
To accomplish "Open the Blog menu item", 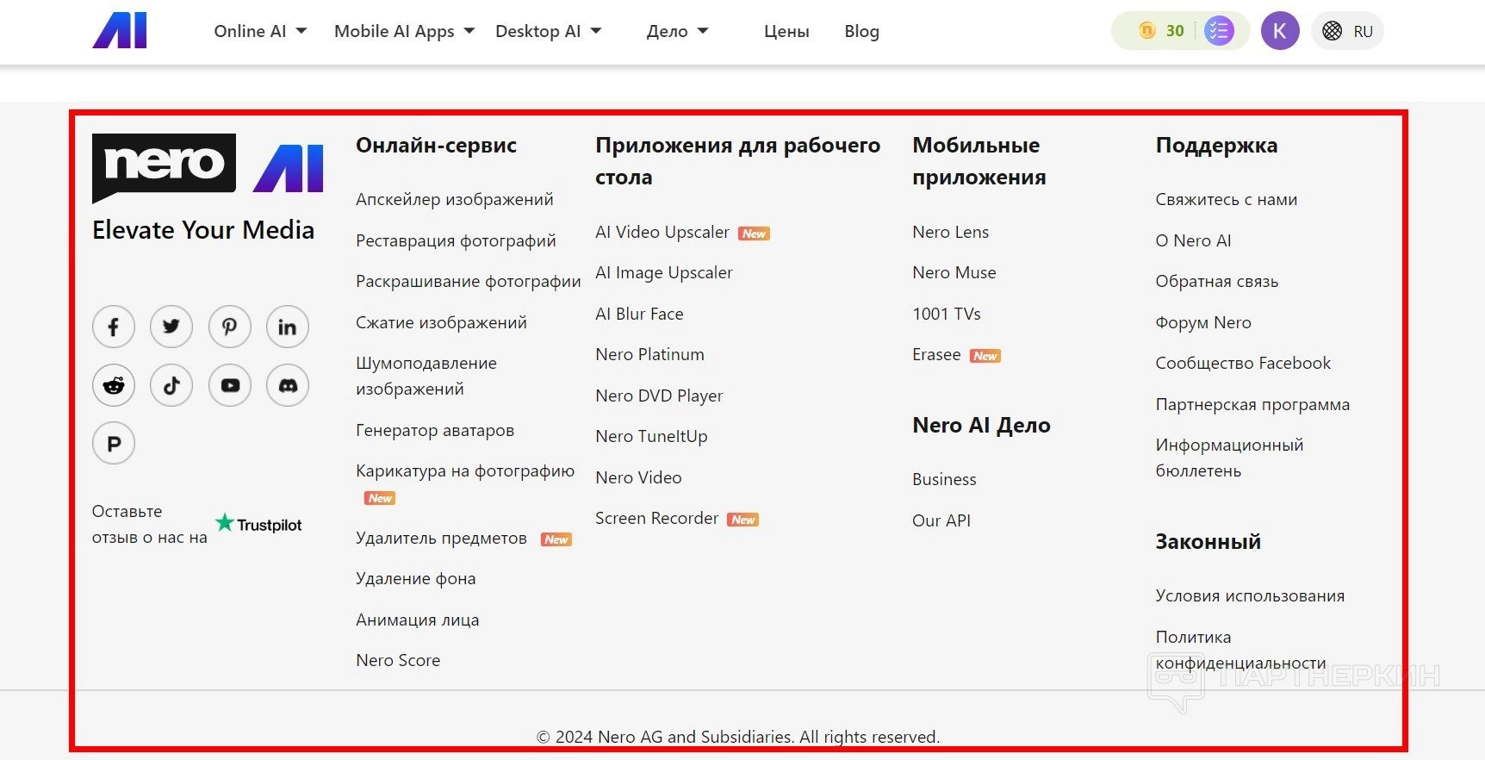I will tap(861, 31).
